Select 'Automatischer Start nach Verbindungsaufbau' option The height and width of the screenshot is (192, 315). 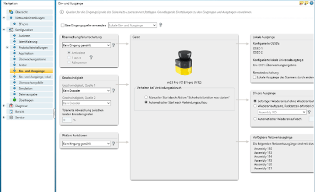[x=146, y=104]
